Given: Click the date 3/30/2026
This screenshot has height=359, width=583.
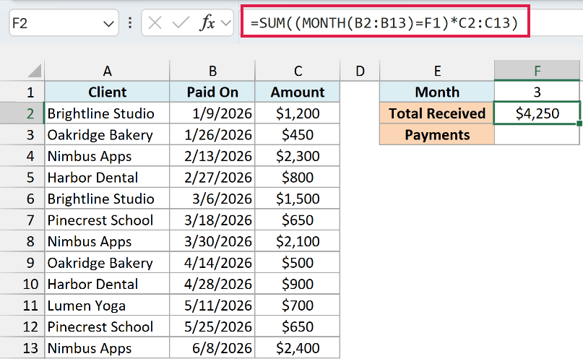Looking at the screenshot, I should pyautogui.click(x=212, y=241).
